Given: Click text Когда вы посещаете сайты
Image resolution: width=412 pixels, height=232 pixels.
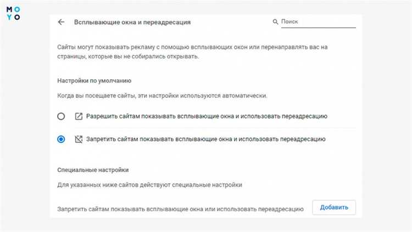Looking at the screenshot, I should [162, 96].
